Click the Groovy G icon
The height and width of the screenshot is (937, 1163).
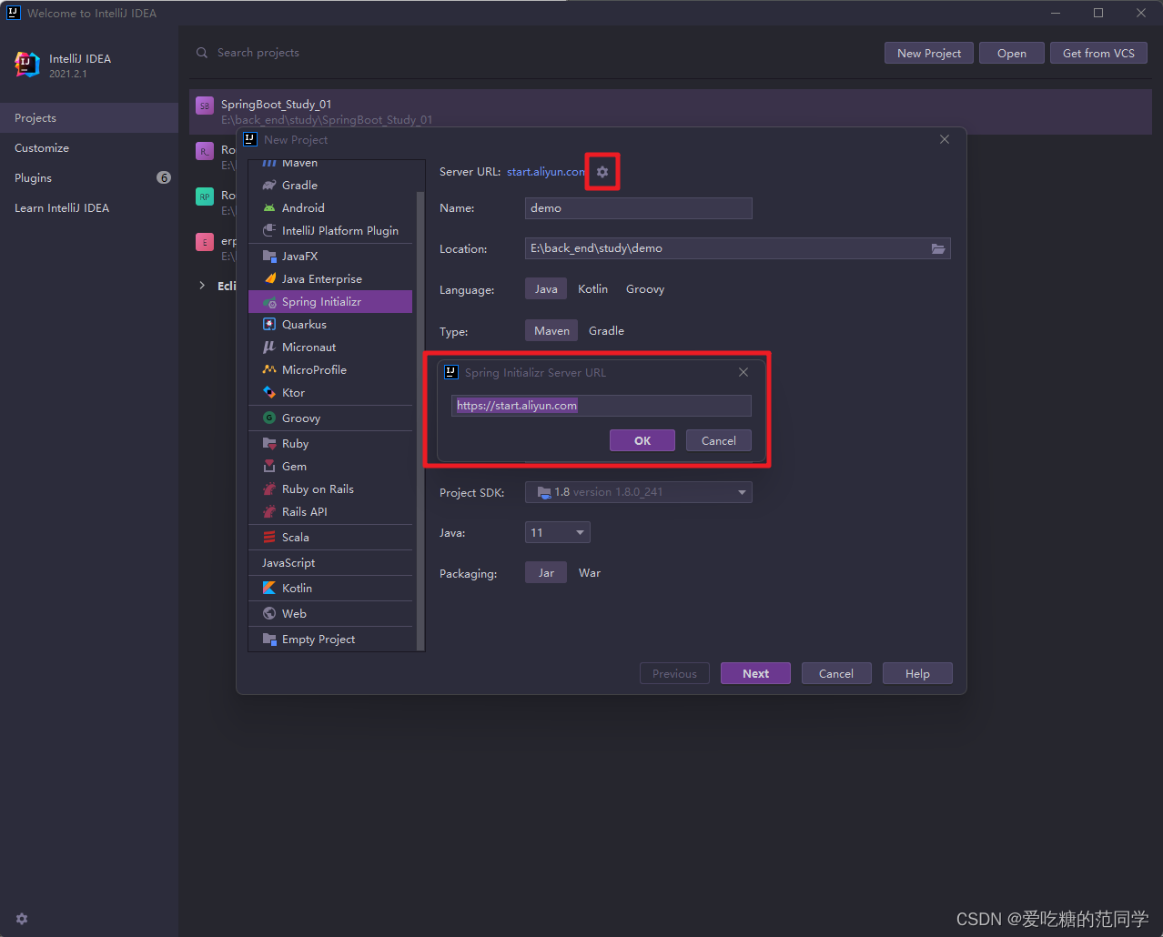point(269,418)
